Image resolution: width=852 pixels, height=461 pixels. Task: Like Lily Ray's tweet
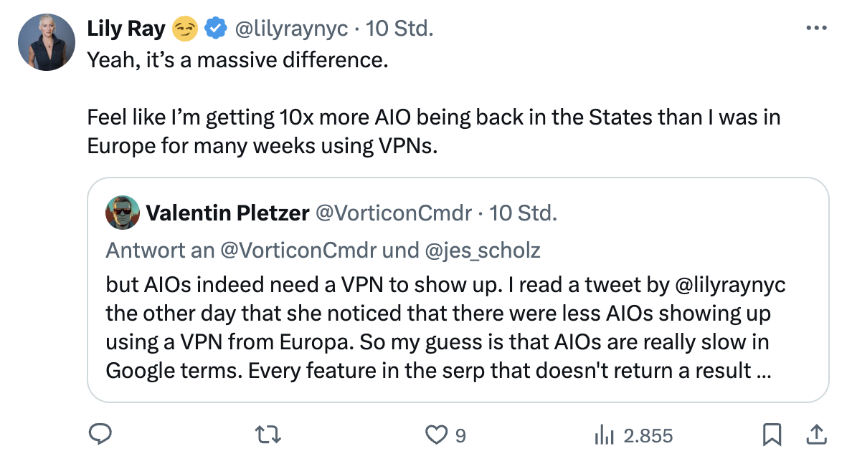click(437, 435)
